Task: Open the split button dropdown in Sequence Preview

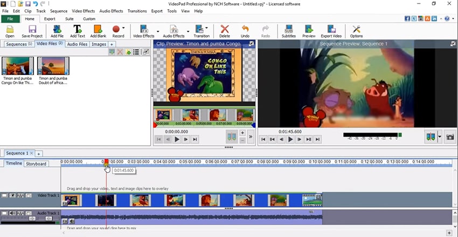Action: coord(440,137)
